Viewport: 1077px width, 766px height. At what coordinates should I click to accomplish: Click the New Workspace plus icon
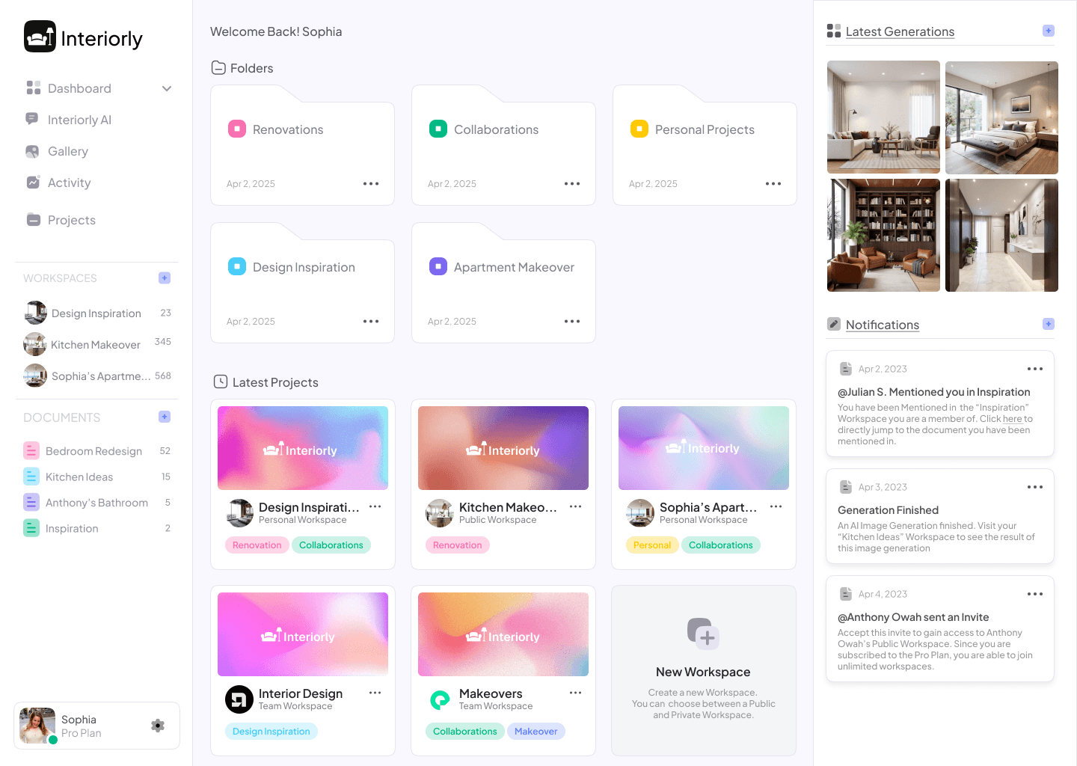(703, 634)
